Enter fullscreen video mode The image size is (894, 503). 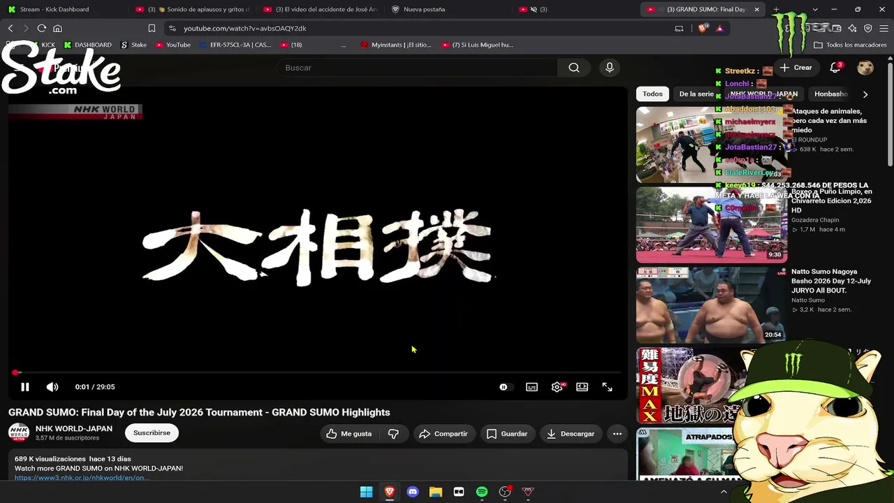click(x=607, y=387)
